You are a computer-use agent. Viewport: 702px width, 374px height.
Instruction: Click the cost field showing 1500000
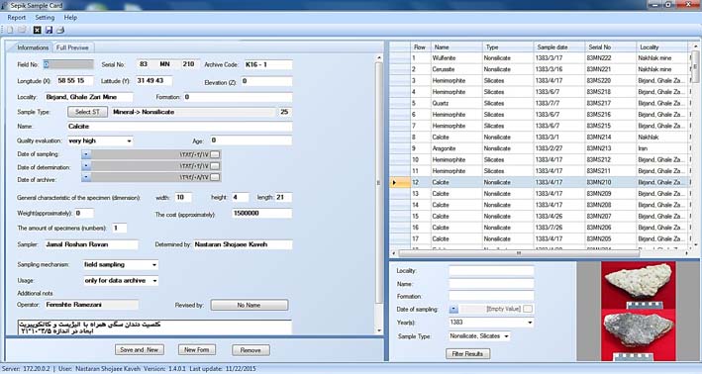pos(262,214)
